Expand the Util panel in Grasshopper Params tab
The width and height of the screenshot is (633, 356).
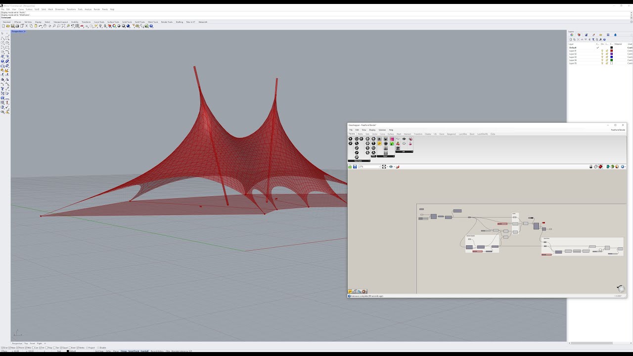(x=404, y=152)
